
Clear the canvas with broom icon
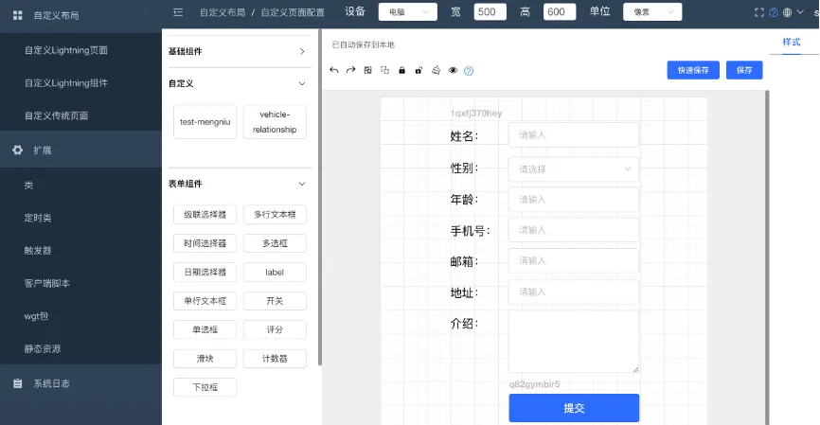point(436,70)
